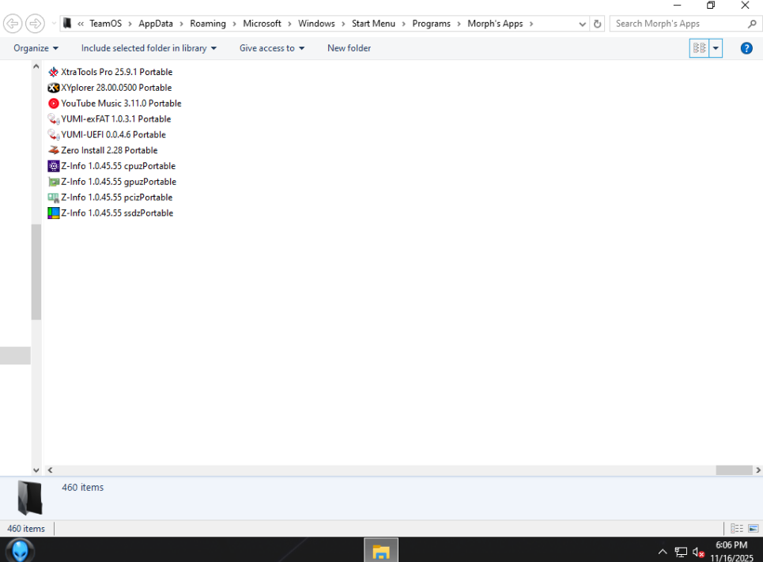Click the Back navigation arrow
763x562 pixels.
click(x=13, y=24)
